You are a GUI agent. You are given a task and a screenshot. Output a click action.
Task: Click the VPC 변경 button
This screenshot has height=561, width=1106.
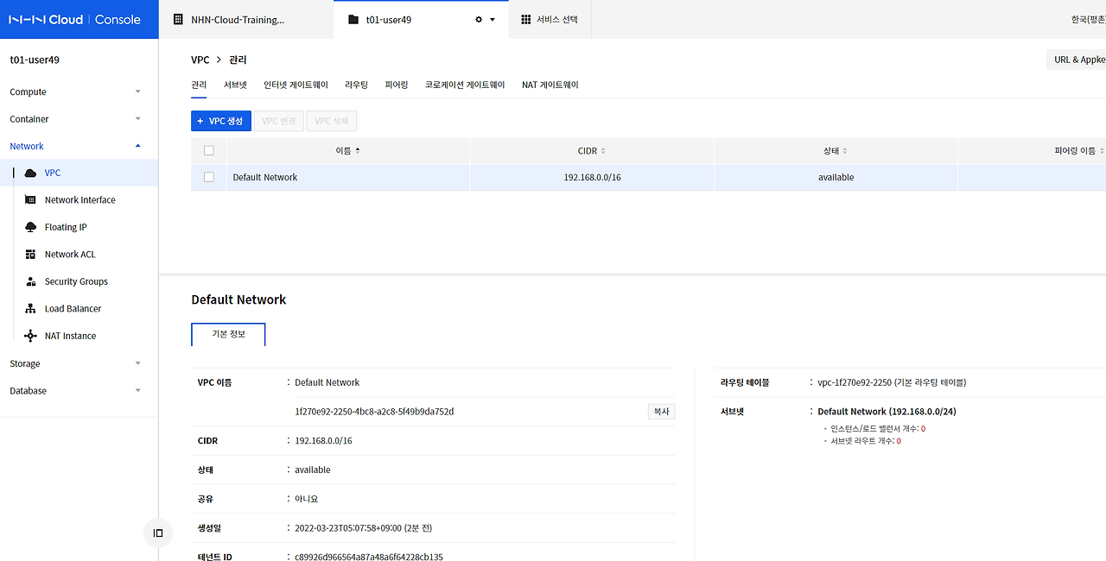[279, 121]
